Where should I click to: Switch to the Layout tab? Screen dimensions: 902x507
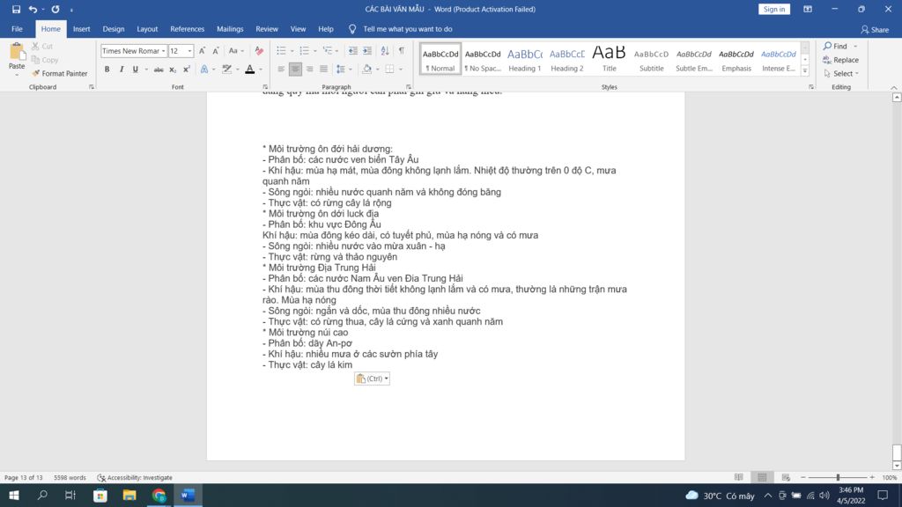click(147, 29)
